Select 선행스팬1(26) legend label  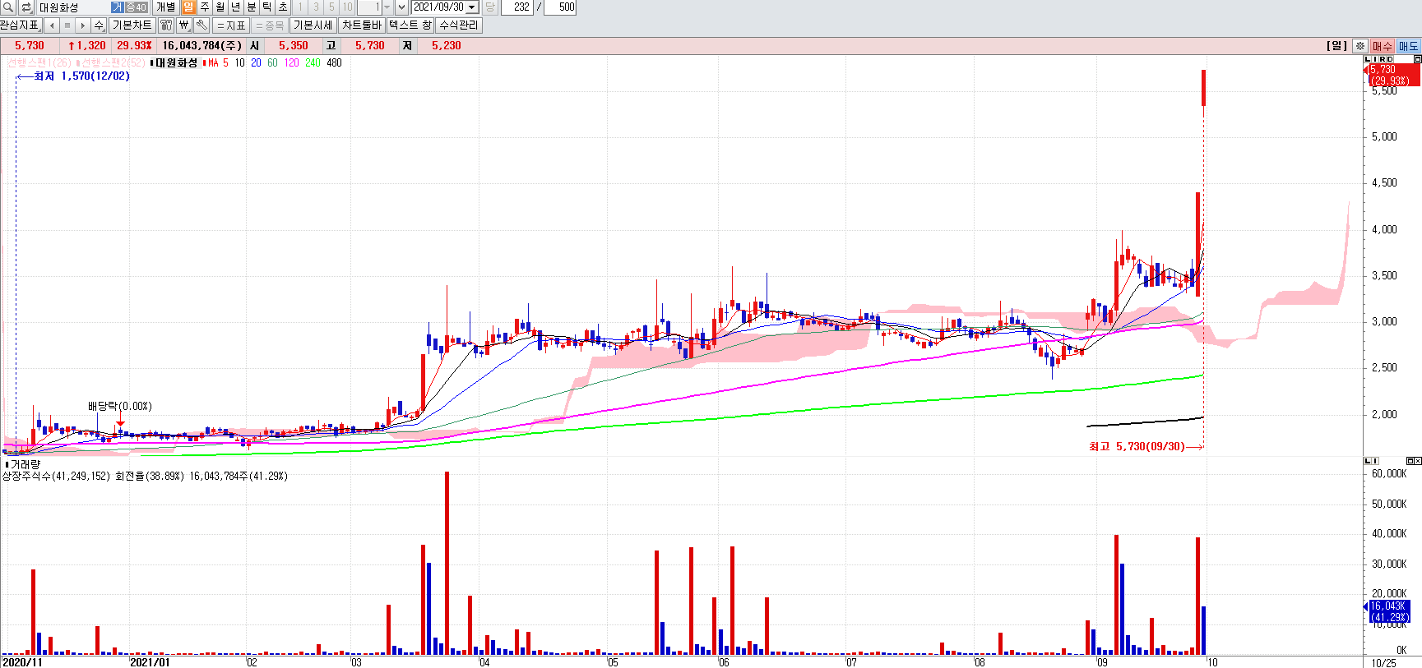(x=39, y=62)
